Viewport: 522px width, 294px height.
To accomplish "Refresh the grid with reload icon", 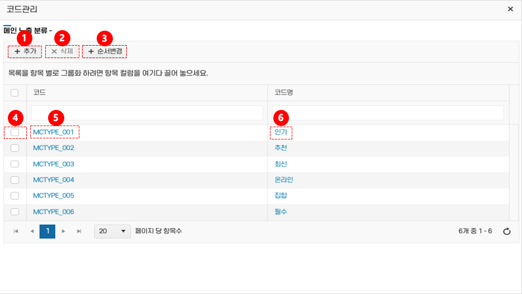I will 506,232.
